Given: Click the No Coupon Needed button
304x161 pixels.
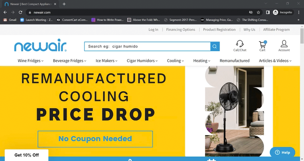Looking at the screenshot, I should 95,139.
